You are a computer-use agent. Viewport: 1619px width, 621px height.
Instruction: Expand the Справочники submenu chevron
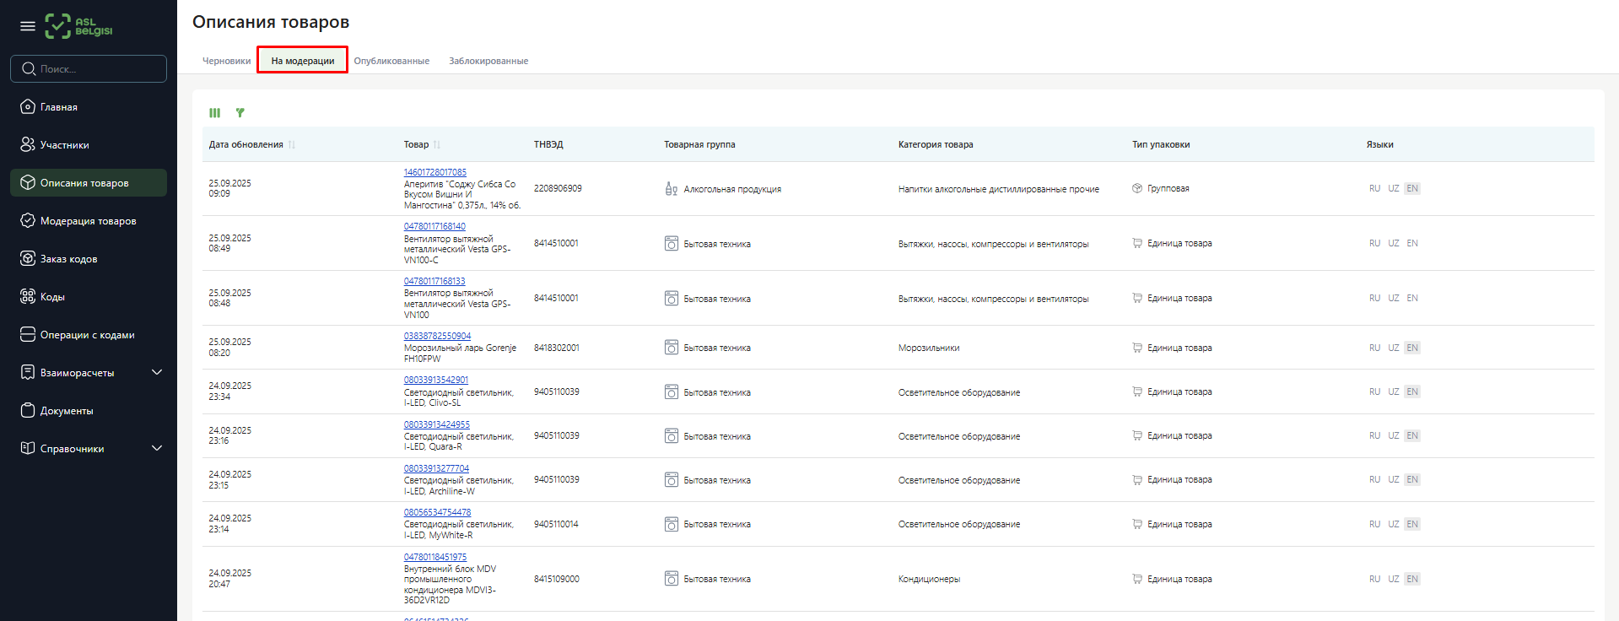(157, 448)
